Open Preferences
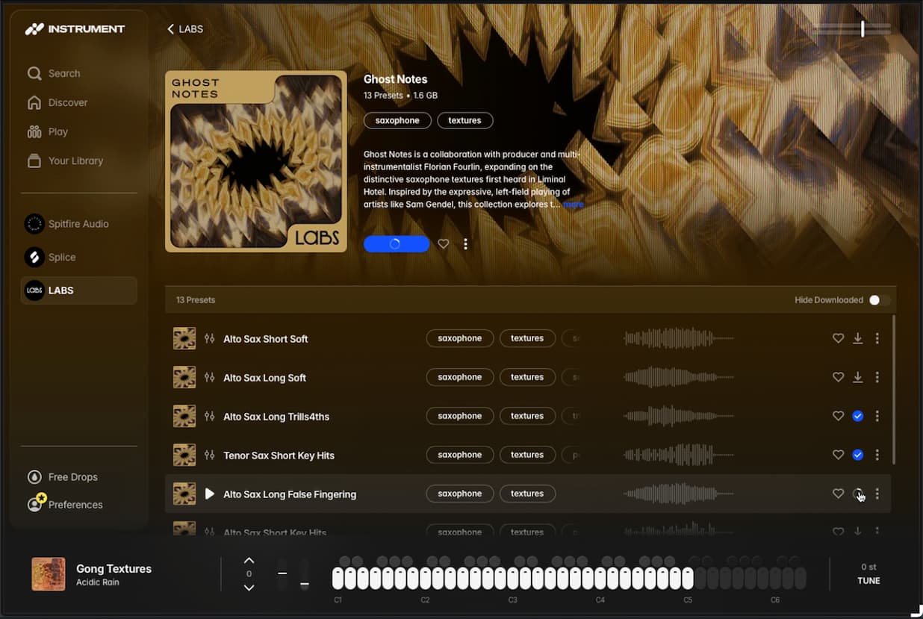Image resolution: width=923 pixels, height=619 pixels. coord(65,505)
